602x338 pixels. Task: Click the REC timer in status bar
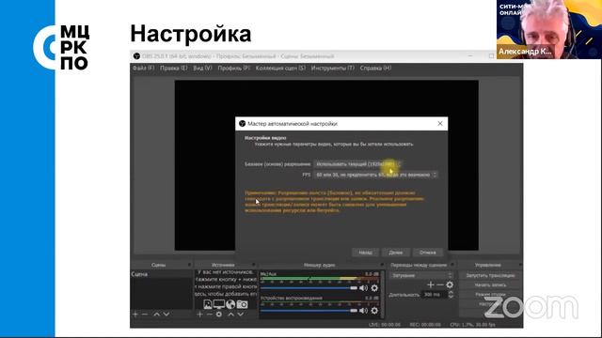point(425,325)
